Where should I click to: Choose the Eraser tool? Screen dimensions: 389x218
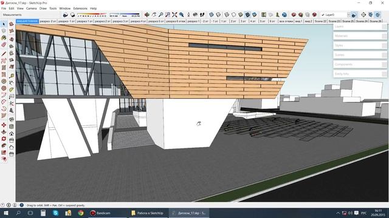tap(4, 45)
